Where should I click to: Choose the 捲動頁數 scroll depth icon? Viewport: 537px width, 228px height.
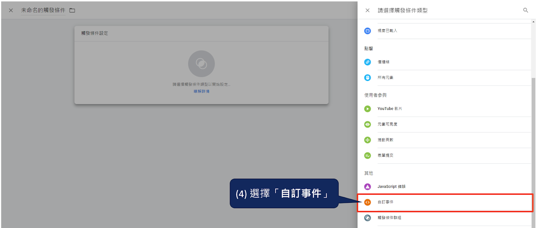tap(368, 140)
